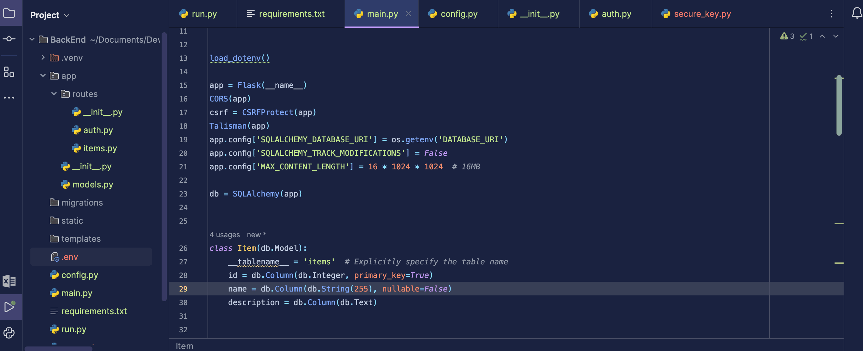Click the warnings indicator showing 3
Viewport: 863px width, 351px height.
[x=787, y=36]
